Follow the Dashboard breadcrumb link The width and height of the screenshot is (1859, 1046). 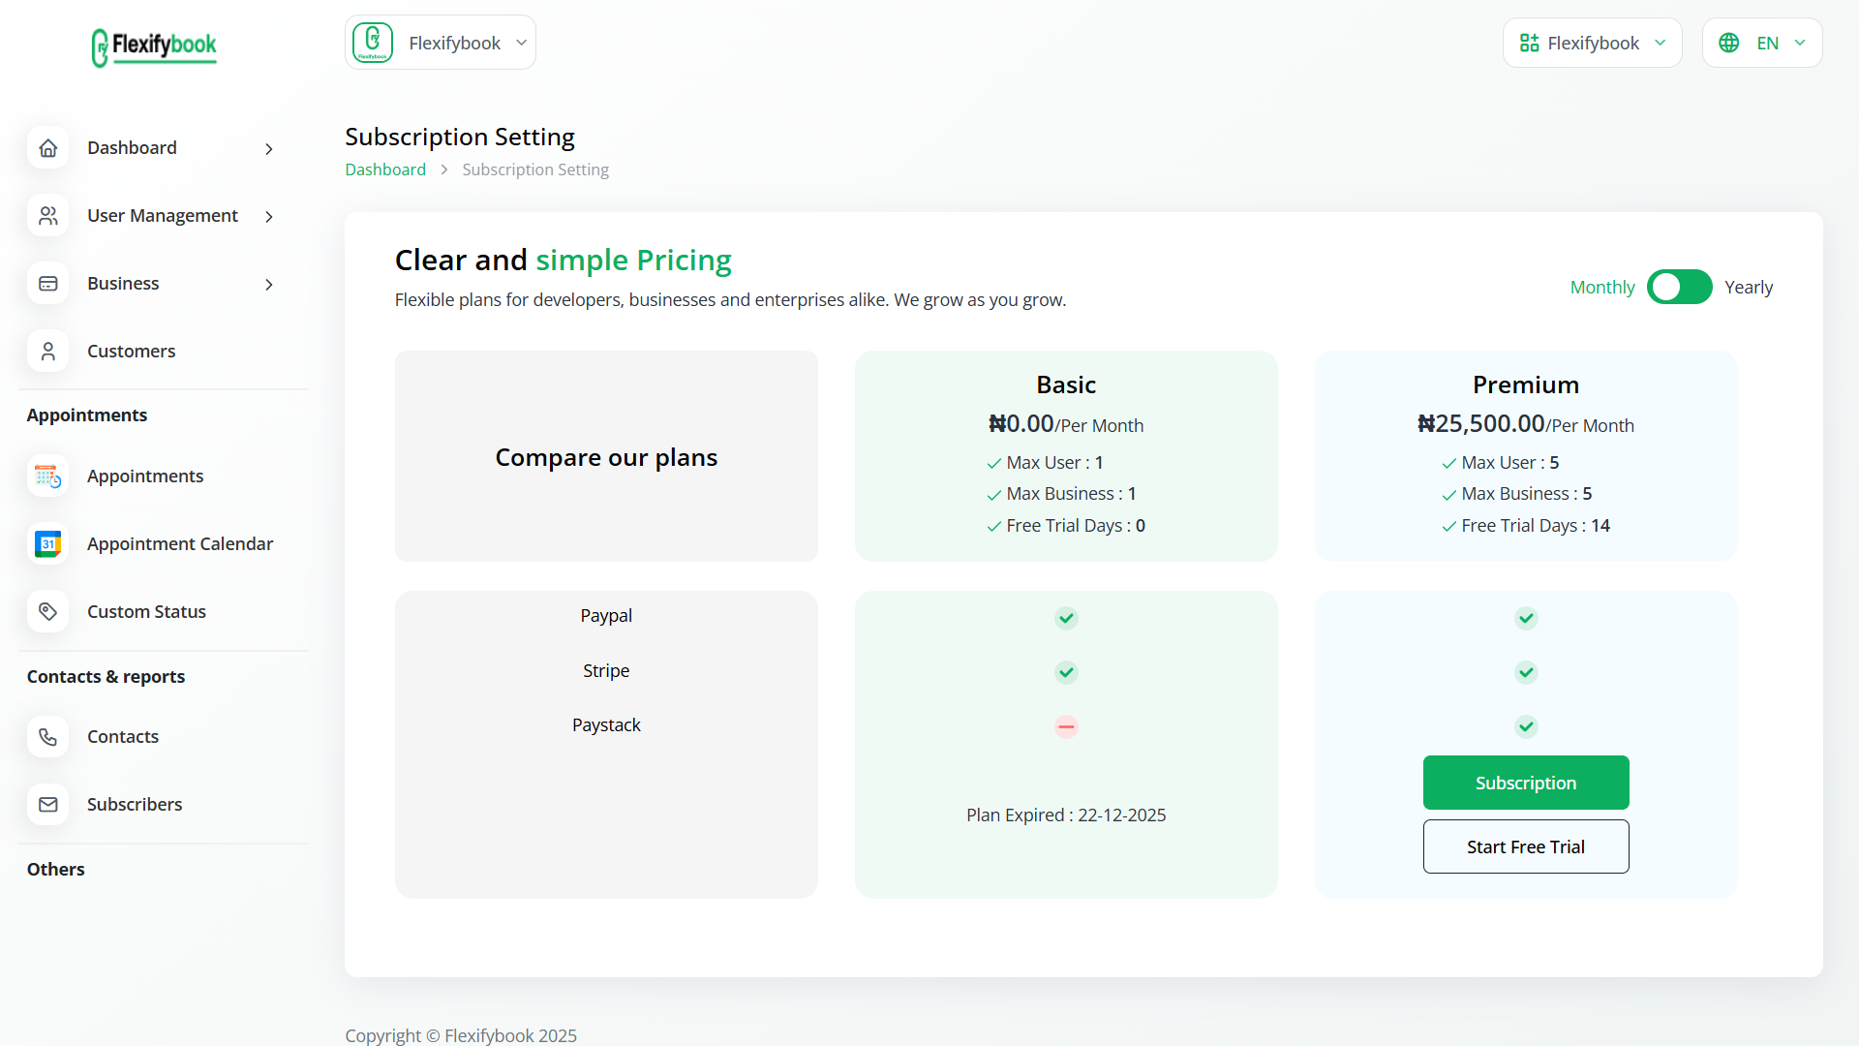click(385, 169)
